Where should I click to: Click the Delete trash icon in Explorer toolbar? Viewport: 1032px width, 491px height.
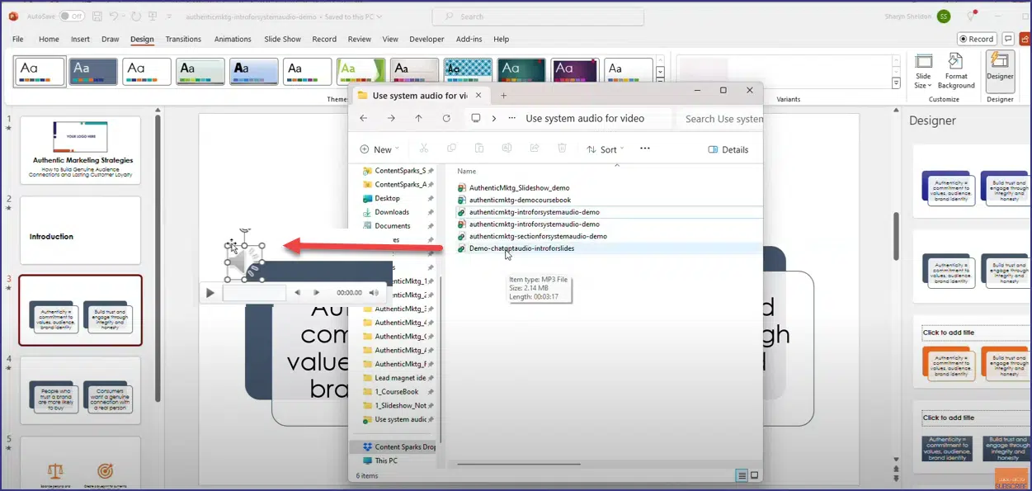(562, 149)
